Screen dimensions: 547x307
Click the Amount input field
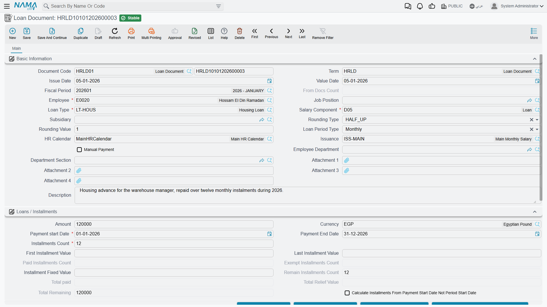174,224
